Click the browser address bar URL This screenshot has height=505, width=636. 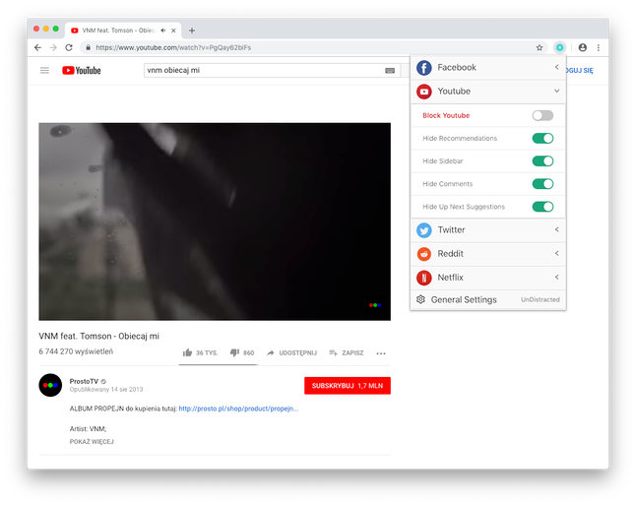tap(173, 48)
